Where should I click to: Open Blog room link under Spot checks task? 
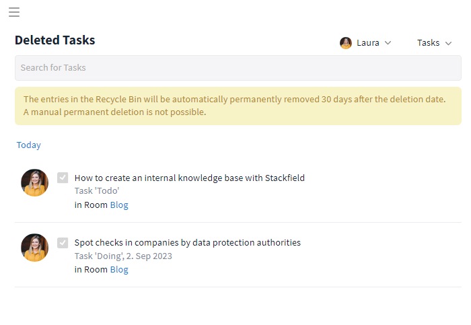(x=119, y=269)
